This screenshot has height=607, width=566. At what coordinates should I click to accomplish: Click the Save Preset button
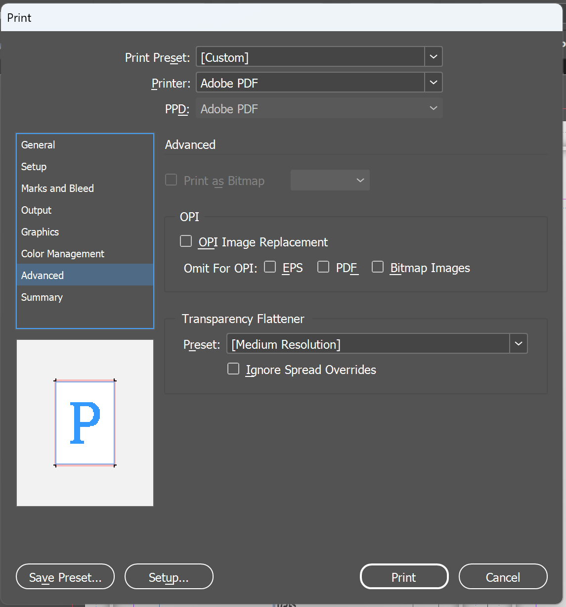[65, 577]
